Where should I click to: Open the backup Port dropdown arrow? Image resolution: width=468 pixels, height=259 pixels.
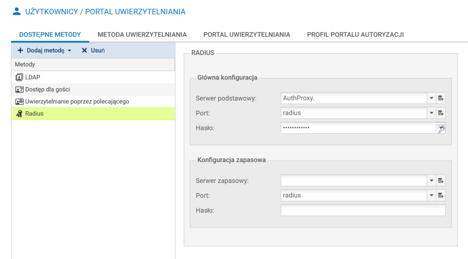(431, 195)
